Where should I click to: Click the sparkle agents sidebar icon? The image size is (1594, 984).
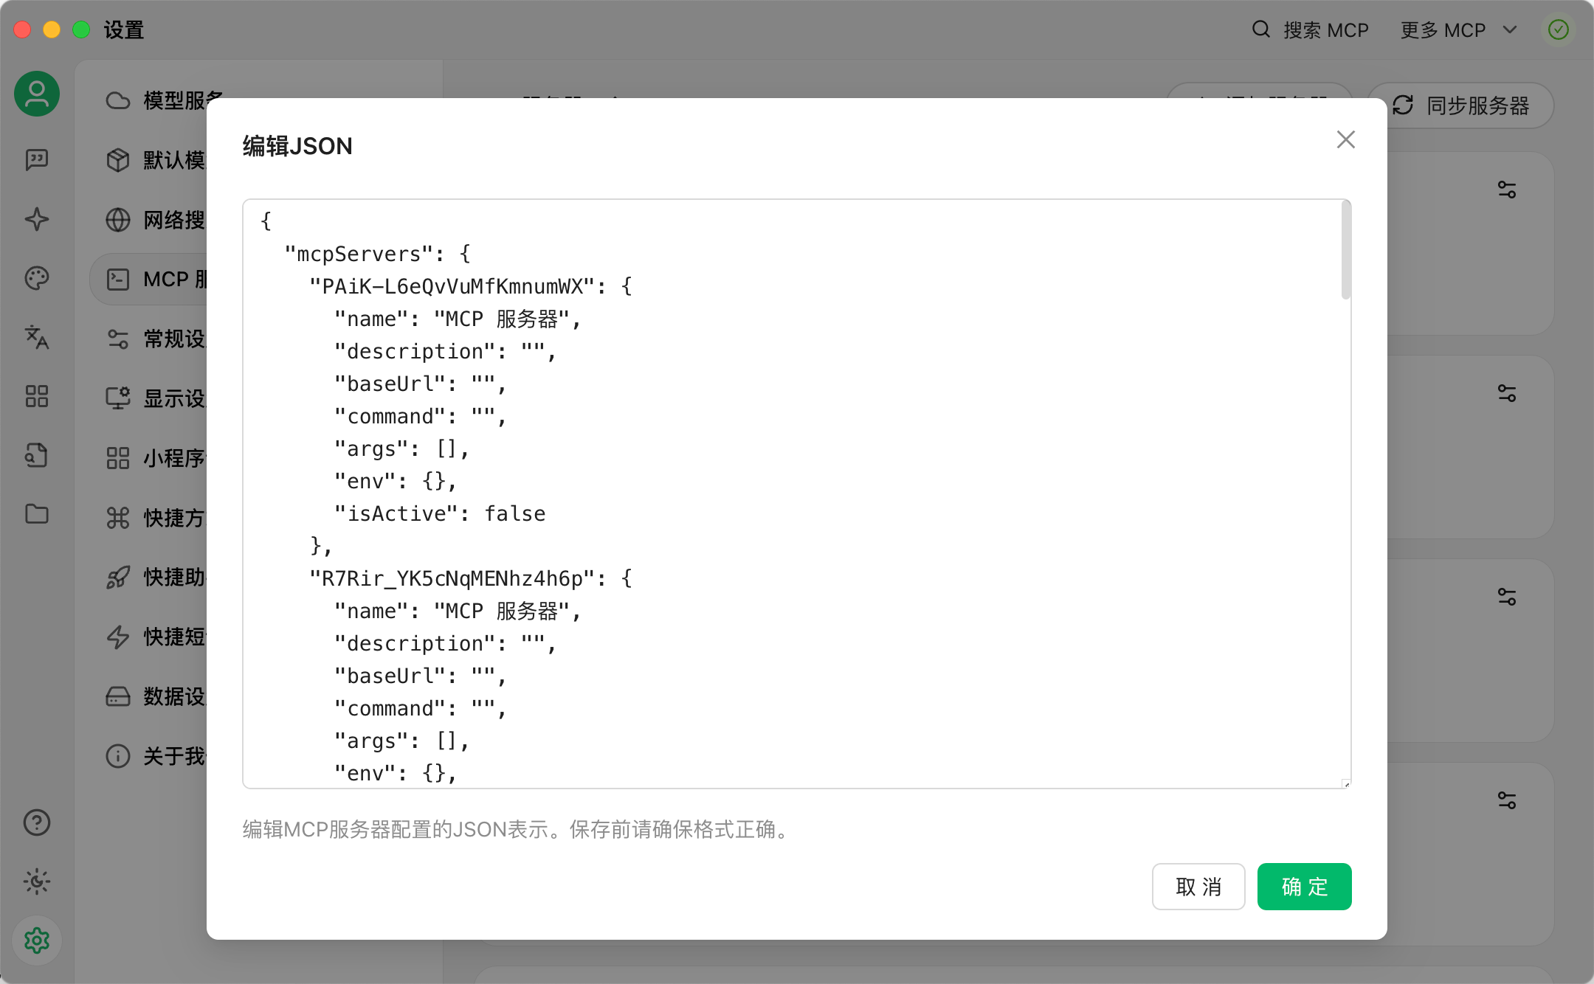pos(37,219)
